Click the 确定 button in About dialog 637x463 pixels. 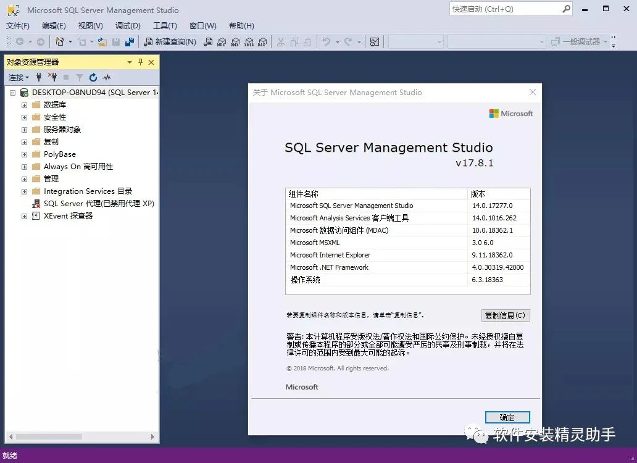click(507, 417)
